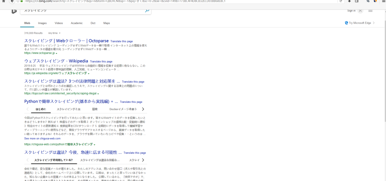386x181 pixels.
Task: Show next items in the はじめに carousel
Action: pos(143,109)
